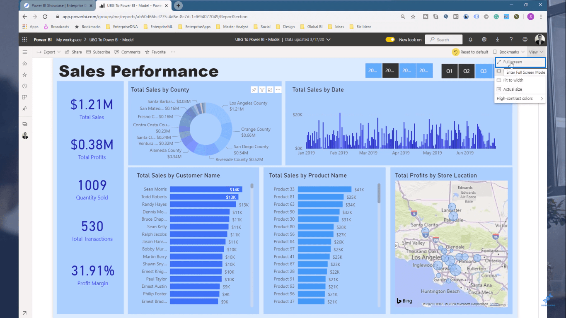This screenshot has height=318, width=566.
Task: Open the Bookmarks dropdown
Action: [x=509, y=52]
